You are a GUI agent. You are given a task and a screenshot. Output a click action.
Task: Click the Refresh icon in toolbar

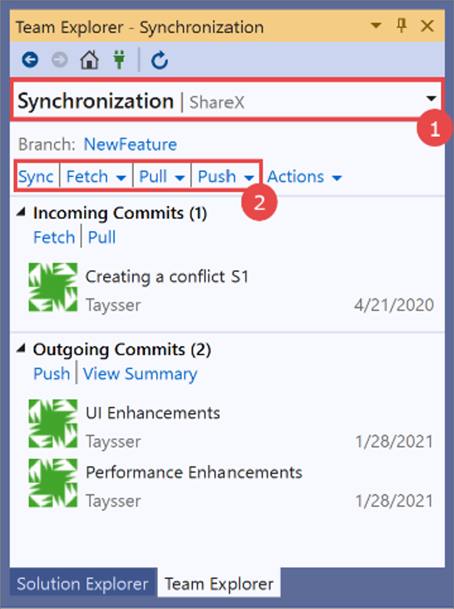(160, 60)
